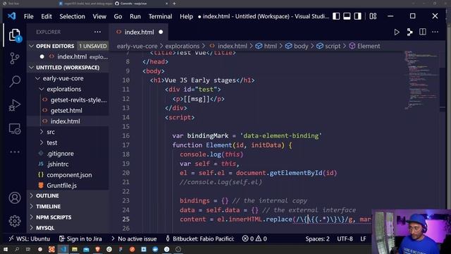
Task: Open the Edit menu
Action: [47, 16]
